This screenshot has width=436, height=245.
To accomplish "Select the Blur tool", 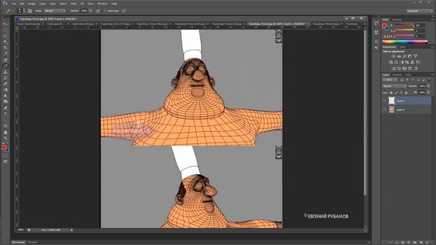I will [5, 96].
